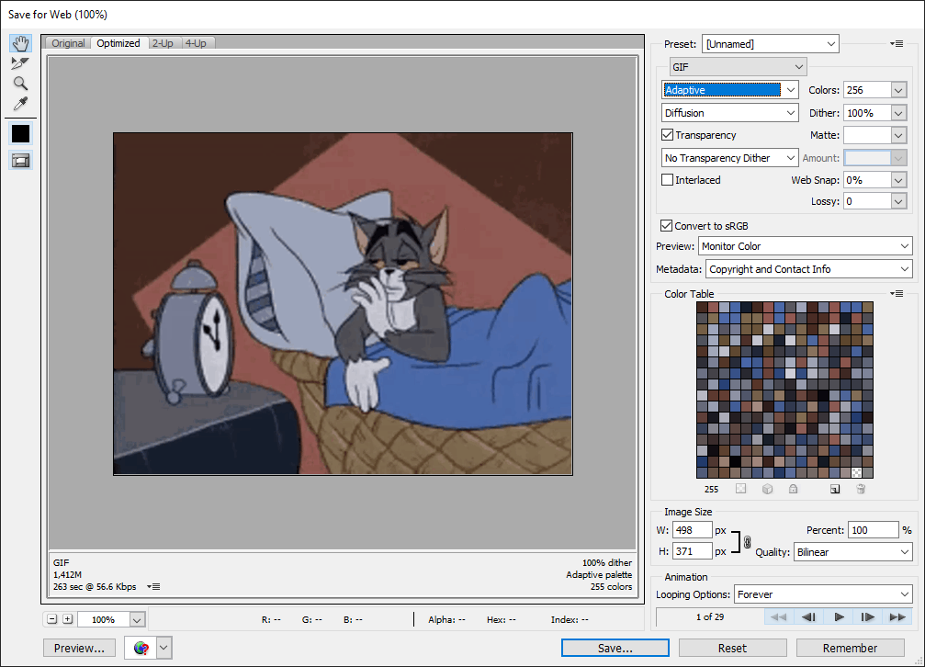This screenshot has height=667, width=925.
Task: Open the Quality Bilinear dropdown
Action: click(853, 552)
